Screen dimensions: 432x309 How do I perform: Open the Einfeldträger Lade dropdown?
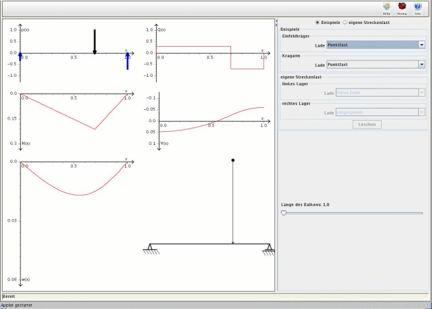pos(375,45)
